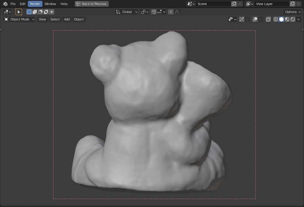Open the editor type dropdown
Screen dimensions: 304x207
pyautogui.click(x=7, y=12)
